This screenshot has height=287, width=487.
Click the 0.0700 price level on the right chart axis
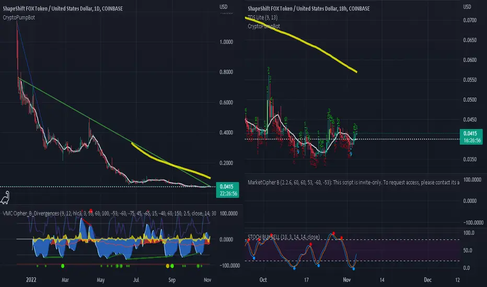click(x=470, y=20)
